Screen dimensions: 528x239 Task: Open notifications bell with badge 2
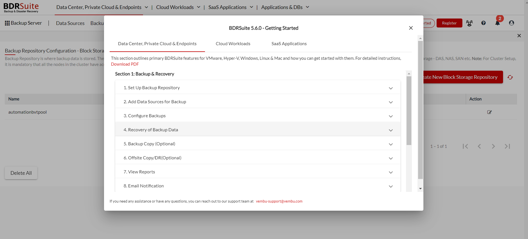497,23
